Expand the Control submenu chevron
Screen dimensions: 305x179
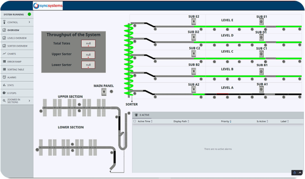pos(29,22)
